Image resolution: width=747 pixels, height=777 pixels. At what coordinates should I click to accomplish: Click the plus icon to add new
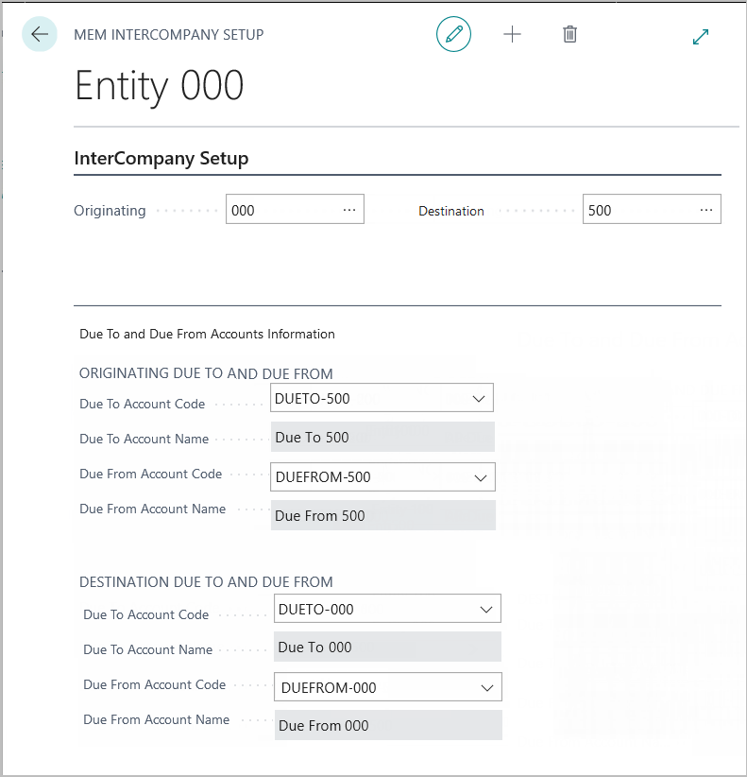click(x=512, y=35)
